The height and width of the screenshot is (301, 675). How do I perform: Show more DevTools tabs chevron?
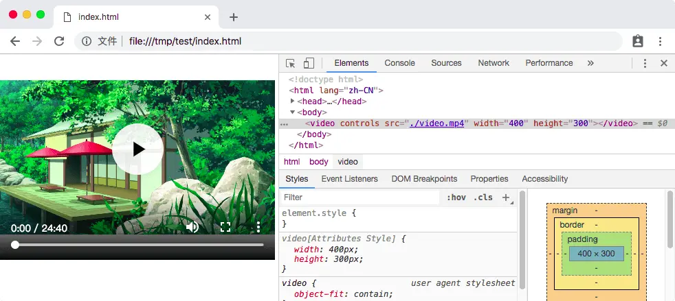coord(590,63)
